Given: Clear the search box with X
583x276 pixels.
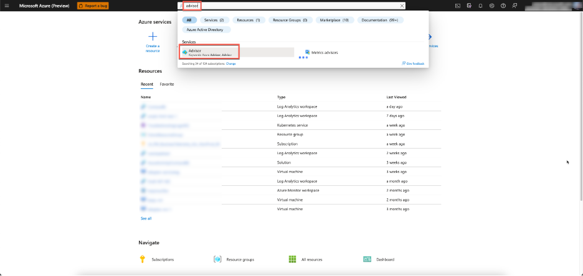Looking at the screenshot, I should [x=402, y=6].
